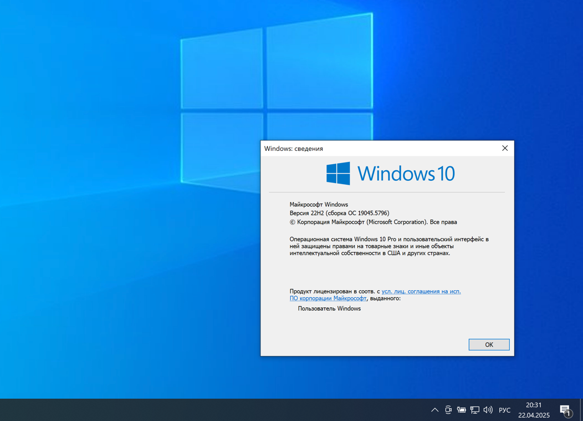583x421 pixels.
Task: Expand the hidden tray icons chevron
Action: pyautogui.click(x=434, y=409)
